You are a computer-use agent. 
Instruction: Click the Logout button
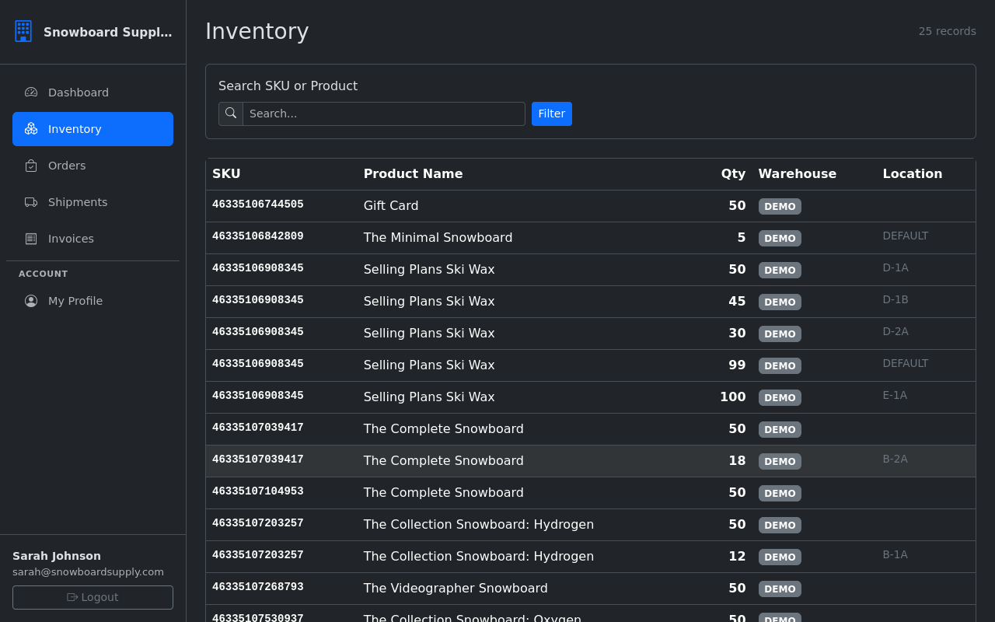pos(93,597)
